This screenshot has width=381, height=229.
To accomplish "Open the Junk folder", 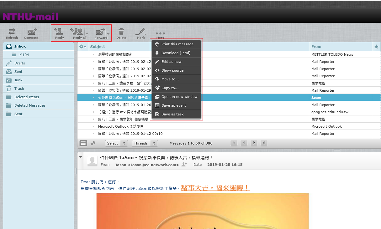I will pyautogui.click(x=19, y=80).
